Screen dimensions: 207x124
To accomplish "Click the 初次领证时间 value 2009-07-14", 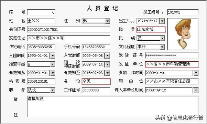I will click(93, 64).
